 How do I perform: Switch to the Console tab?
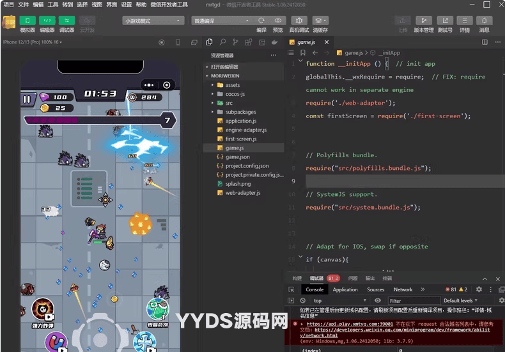click(315, 289)
